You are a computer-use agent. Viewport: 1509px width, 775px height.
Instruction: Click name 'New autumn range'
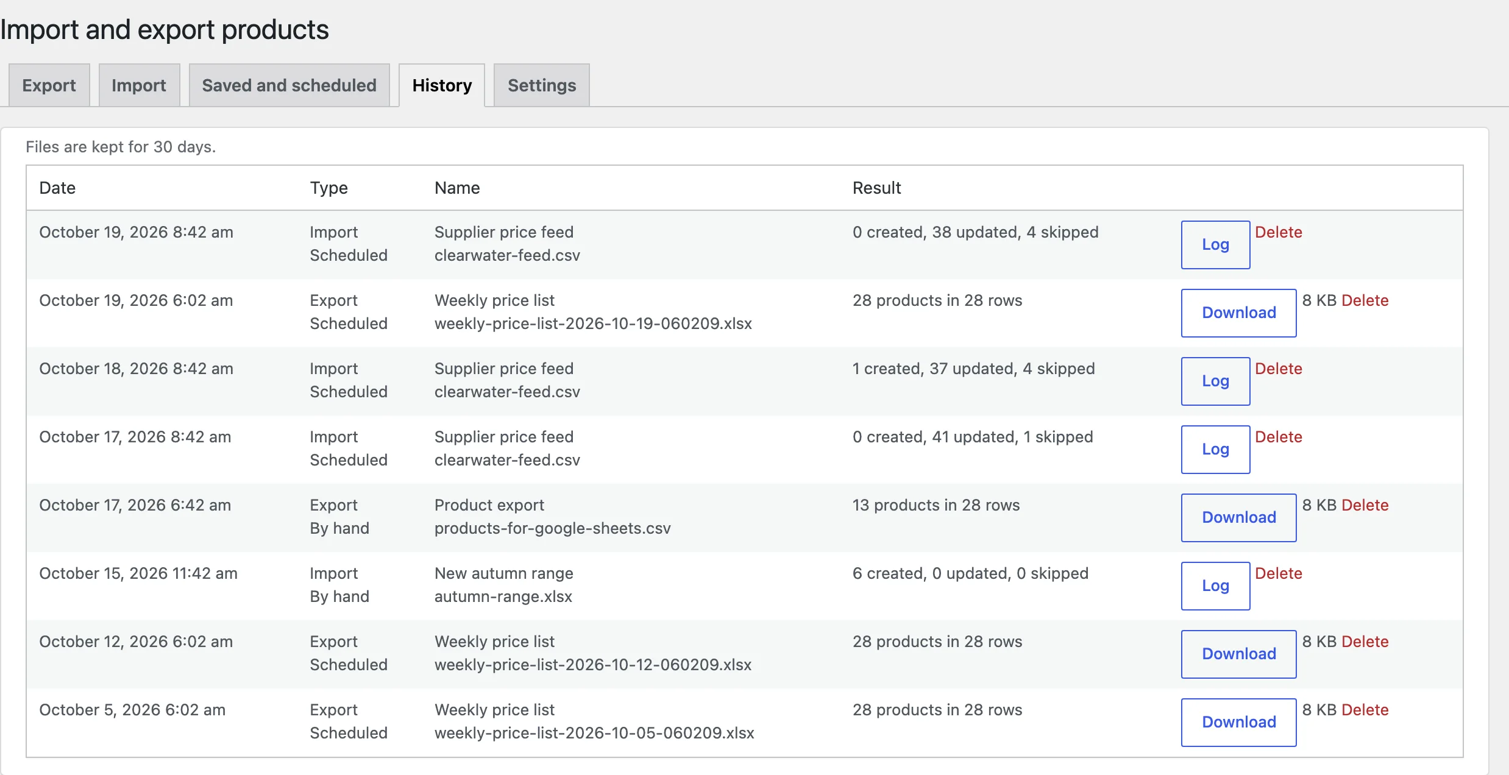point(504,573)
